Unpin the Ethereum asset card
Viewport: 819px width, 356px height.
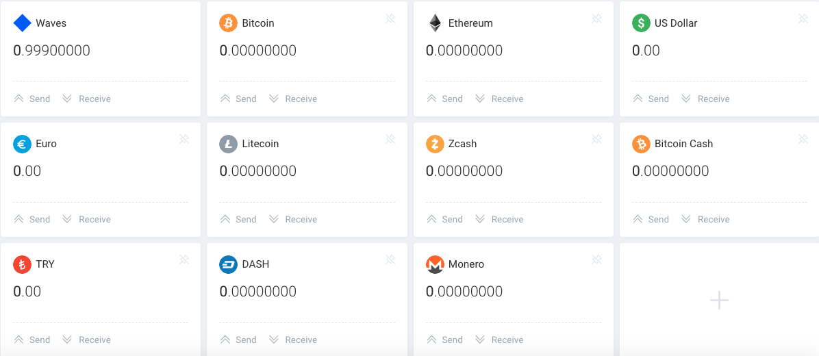coord(596,18)
